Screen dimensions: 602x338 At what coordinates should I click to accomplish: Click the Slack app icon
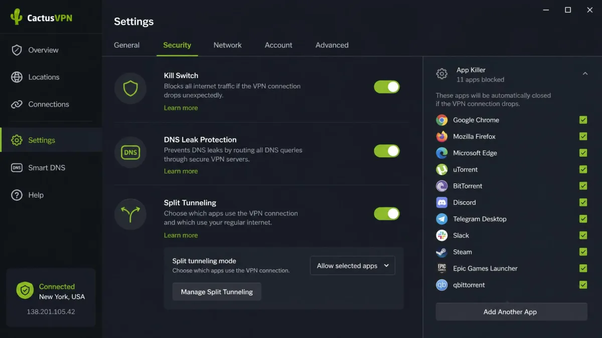click(442, 235)
